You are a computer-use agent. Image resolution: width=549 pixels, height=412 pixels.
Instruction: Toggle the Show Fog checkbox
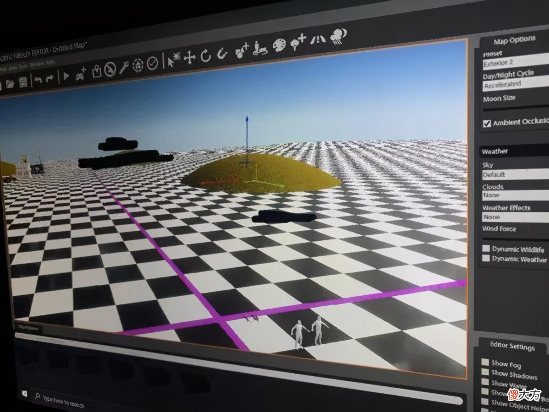(x=485, y=362)
